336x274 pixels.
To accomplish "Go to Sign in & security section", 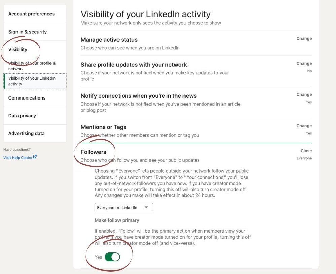I will pyautogui.click(x=28, y=32).
